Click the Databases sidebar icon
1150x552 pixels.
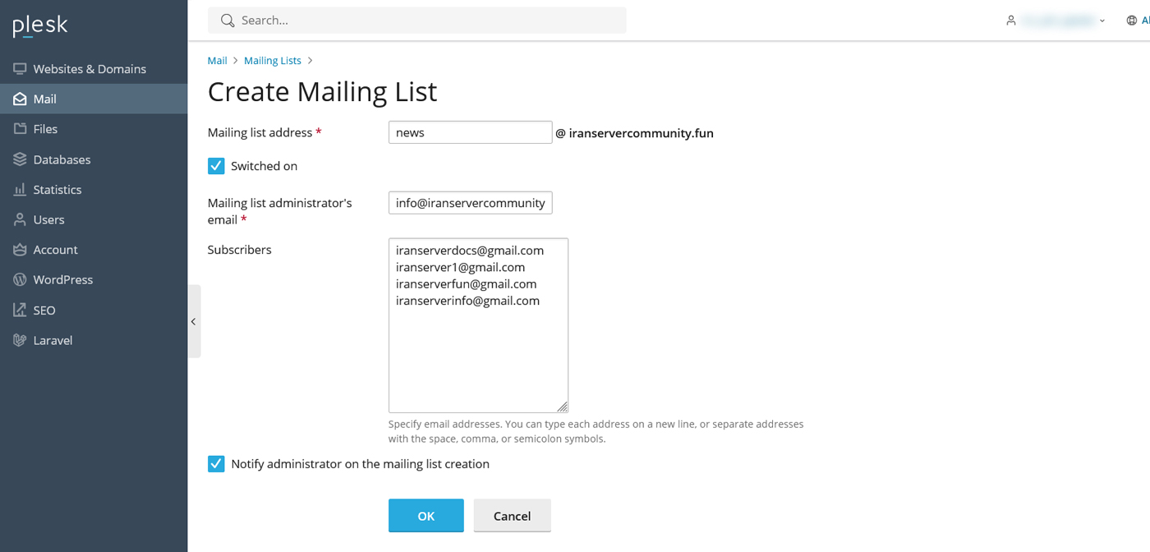(19, 159)
